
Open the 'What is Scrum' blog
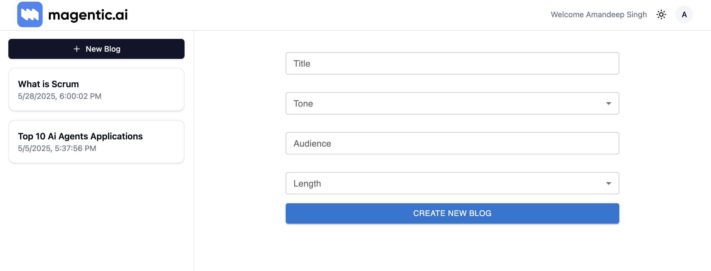[x=96, y=89]
